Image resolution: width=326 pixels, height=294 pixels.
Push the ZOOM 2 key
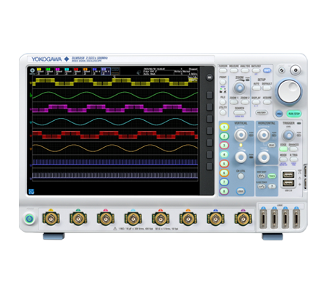(245, 102)
